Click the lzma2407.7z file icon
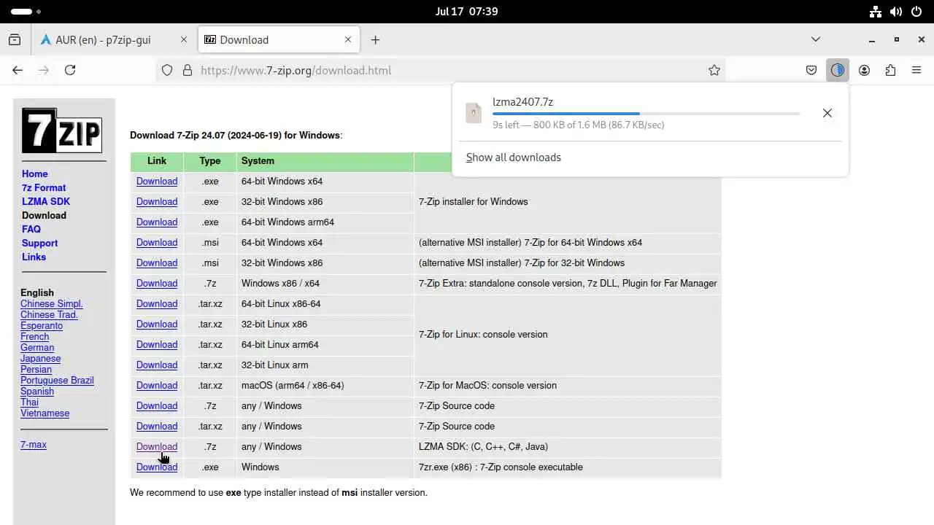The width and height of the screenshot is (934, 525). tap(474, 113)
